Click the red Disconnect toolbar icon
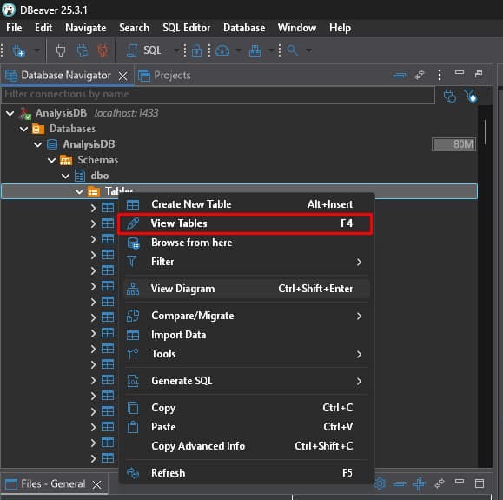This screenshot has height=500, width=503. (x=103, y=50)
